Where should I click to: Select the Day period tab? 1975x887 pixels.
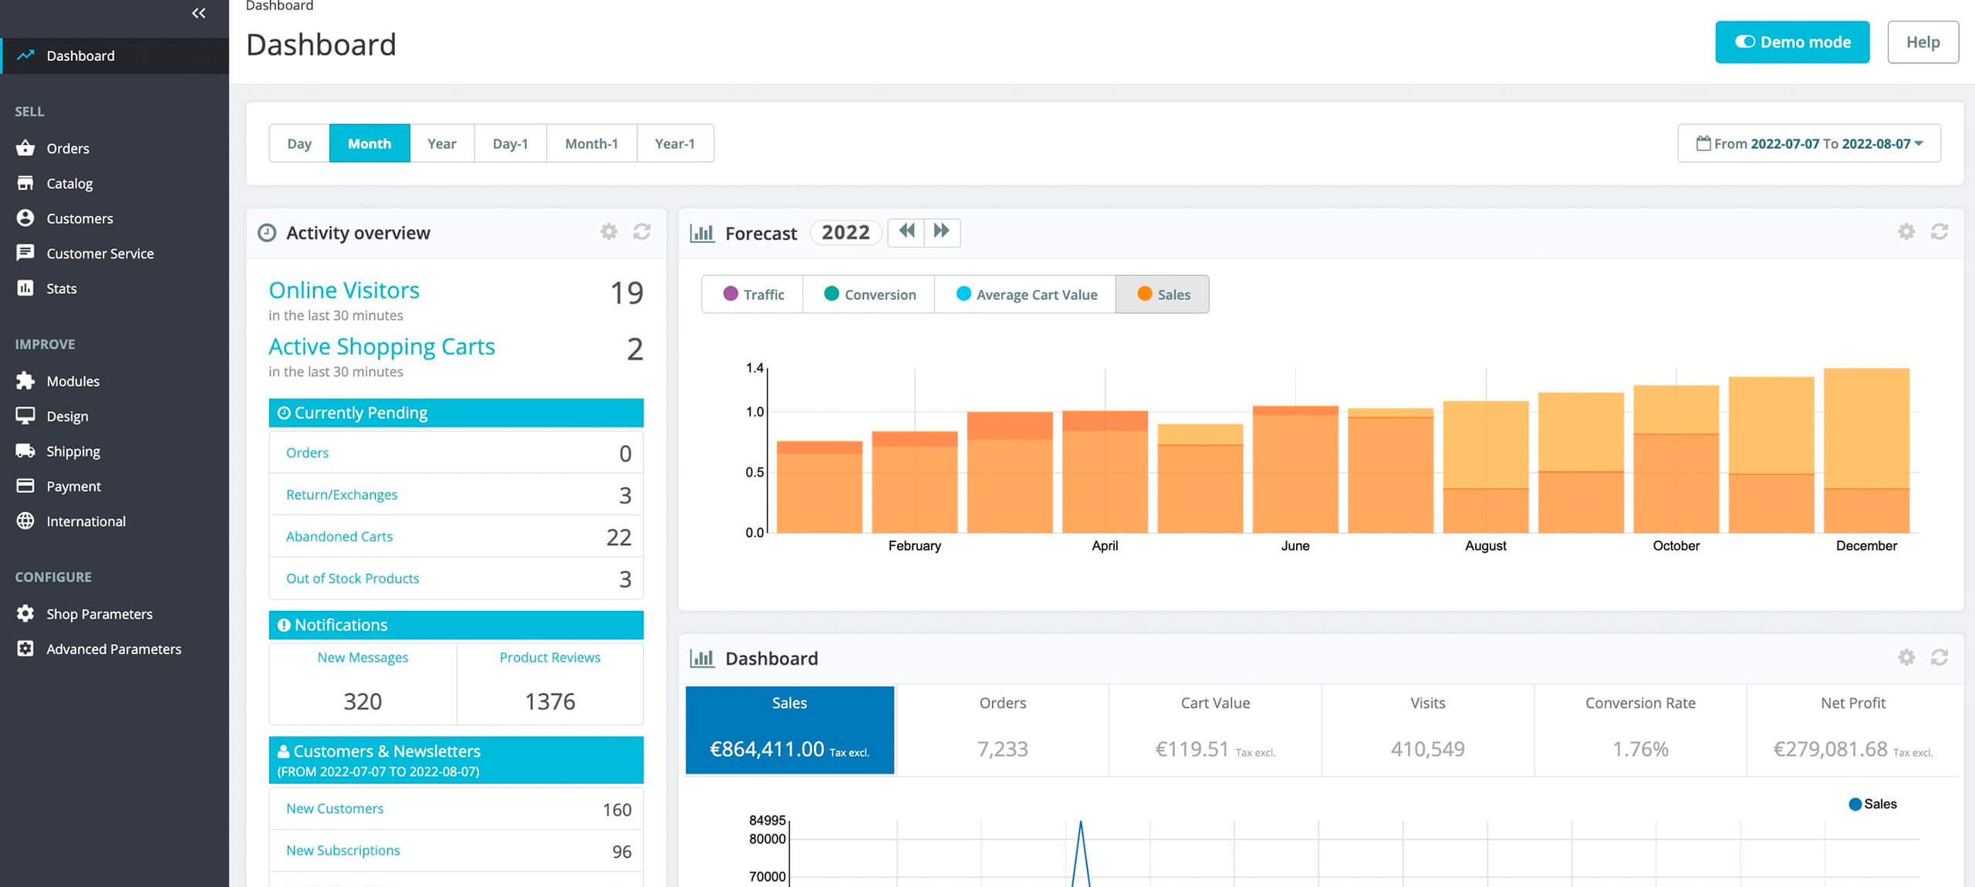coord(299,143)
